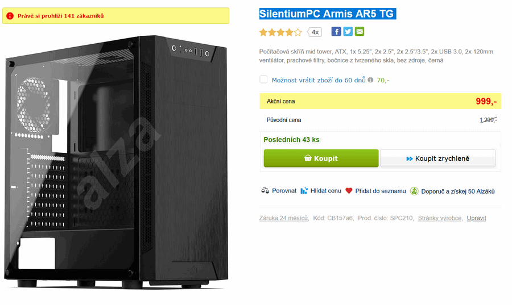The height and width of the screenshot is (305, 512).
Task: Click the red alert info icon
Action: [x=10, y=16]
